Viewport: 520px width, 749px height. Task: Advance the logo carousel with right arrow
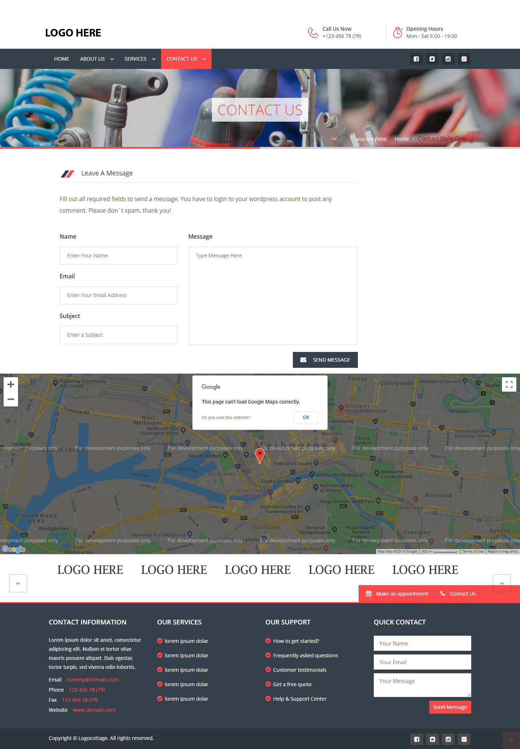502,583
